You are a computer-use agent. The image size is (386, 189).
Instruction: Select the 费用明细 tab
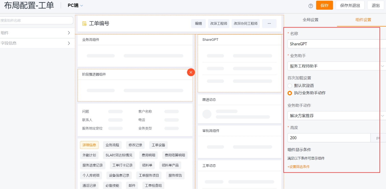point(148,155)
